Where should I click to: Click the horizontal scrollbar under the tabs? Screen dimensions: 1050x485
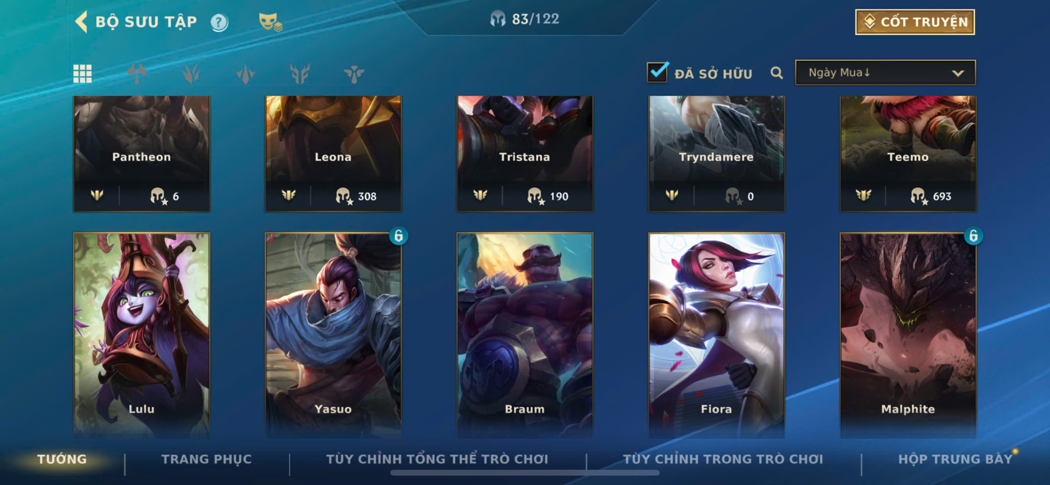(x=525, y=473)
